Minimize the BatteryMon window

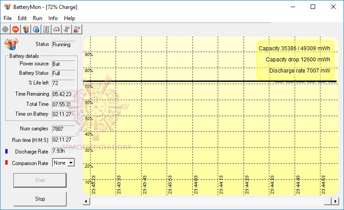[x=293, y=7]
